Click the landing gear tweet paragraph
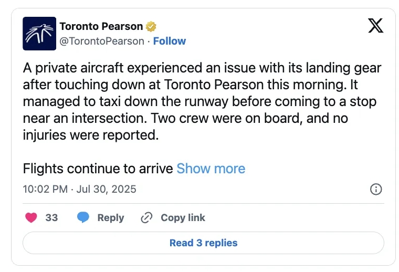Screen dimensions: 399x272 pos(202,101)
